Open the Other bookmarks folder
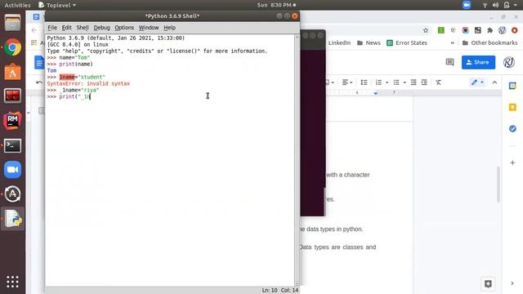 [489, 42]
